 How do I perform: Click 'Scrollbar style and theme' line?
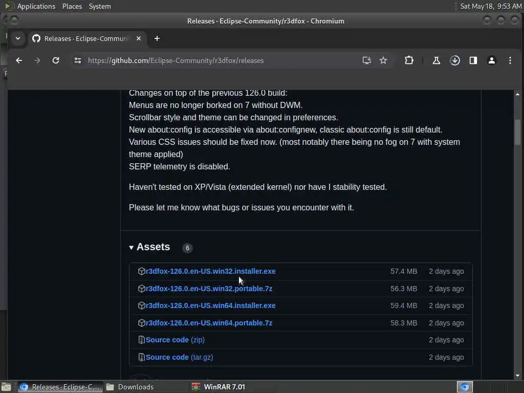coord(233,118)
